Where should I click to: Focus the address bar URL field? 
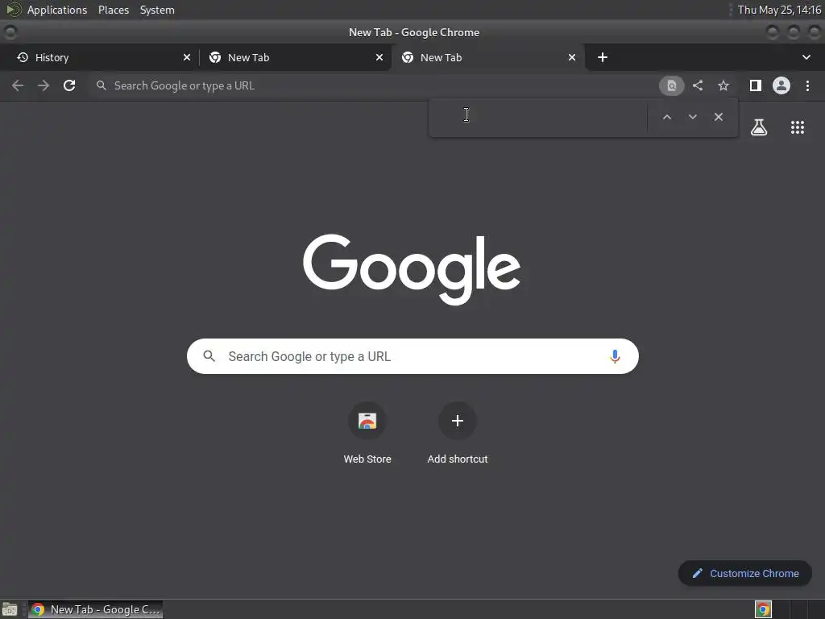pos(374,85)
